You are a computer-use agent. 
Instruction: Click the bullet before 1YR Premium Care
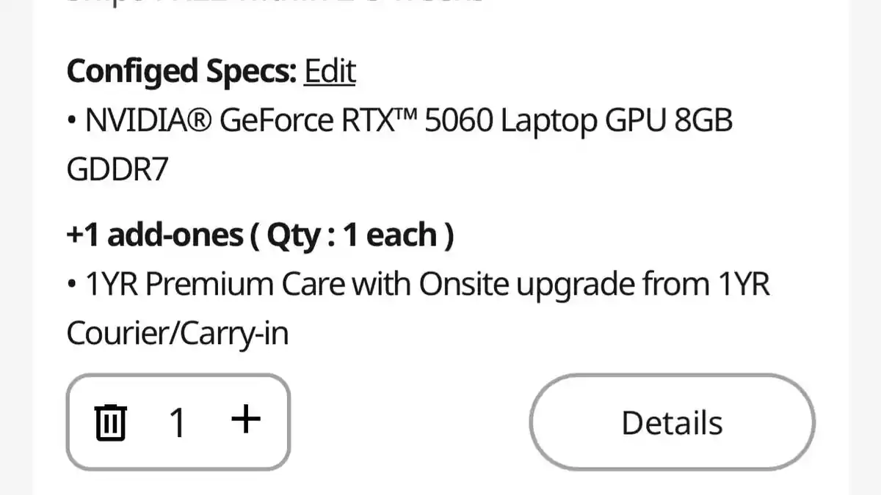tap(72, 285)
